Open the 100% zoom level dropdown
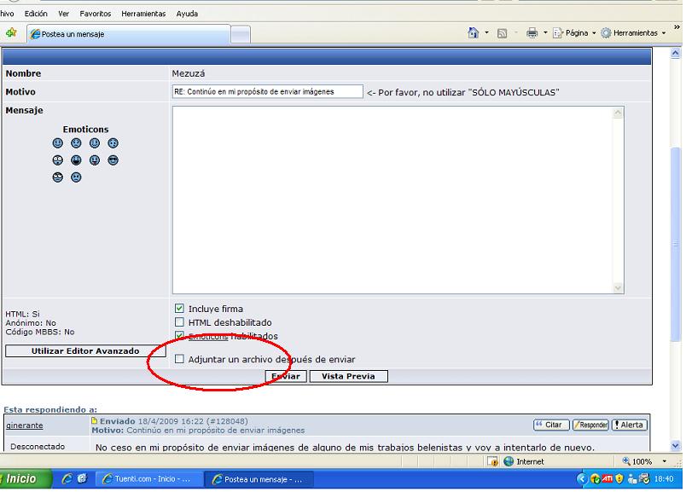Image resolution: width=686 pixels, height=492 pixels. click(648, 461)
